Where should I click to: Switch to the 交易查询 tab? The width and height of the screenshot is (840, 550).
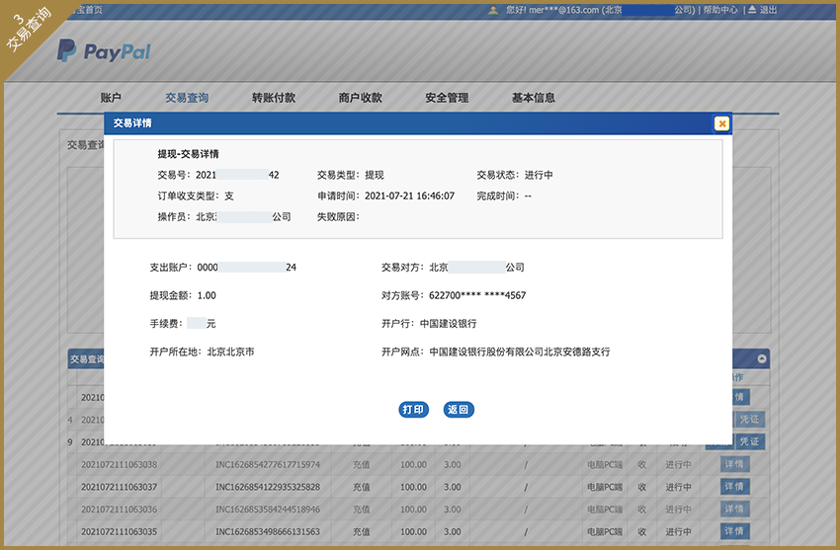(187, 98)
